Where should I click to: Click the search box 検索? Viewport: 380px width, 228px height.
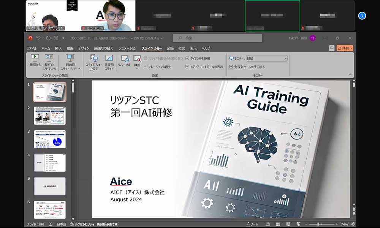[217, 38]
